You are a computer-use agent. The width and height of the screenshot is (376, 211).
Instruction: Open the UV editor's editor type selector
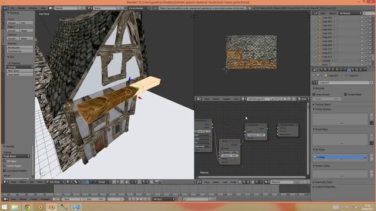[x=199, y=99]
